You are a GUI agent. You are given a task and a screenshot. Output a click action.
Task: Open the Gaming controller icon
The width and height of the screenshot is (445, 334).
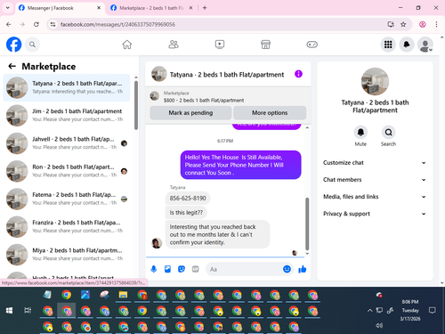[311, 45]
